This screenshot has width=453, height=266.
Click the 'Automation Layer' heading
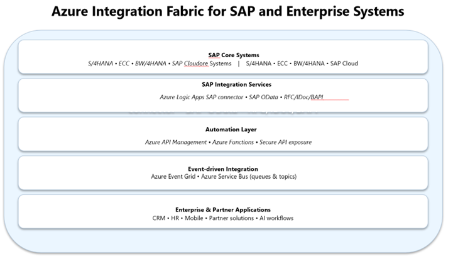pos(231,130)
